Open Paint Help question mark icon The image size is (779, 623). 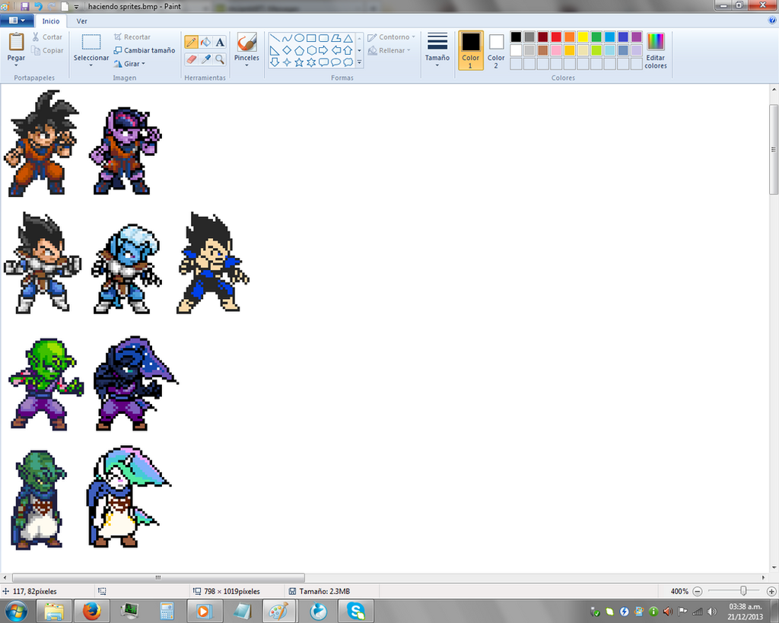tap(772, 21)
